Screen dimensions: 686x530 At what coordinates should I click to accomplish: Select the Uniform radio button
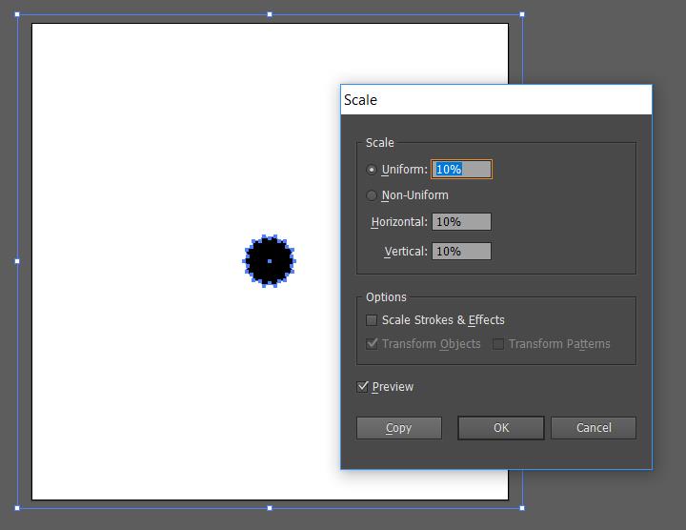[372, 170]
